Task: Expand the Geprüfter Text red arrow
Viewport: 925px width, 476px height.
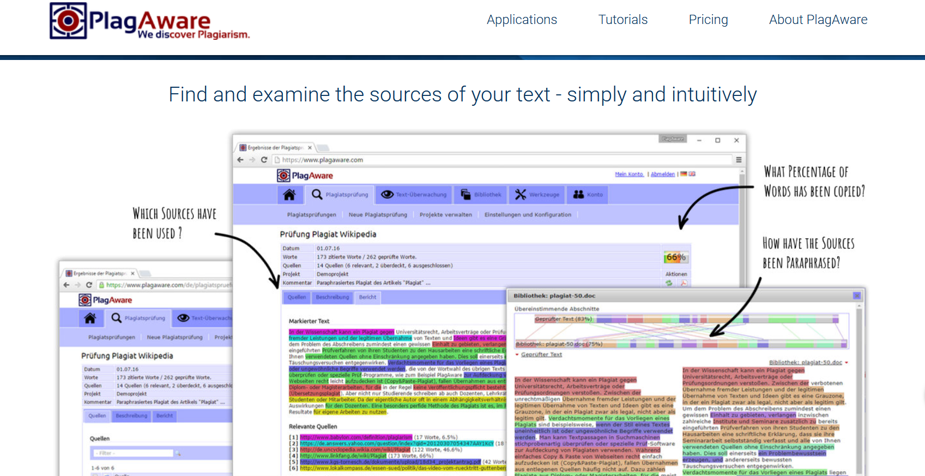Action: coord(517,355)
